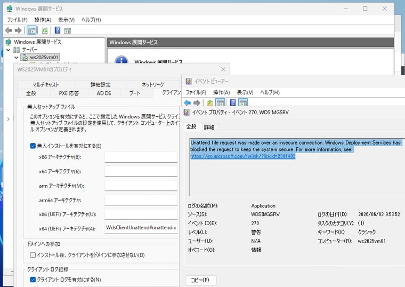The width and height of the screenshot is (405, 287).
Task: Click Refresh icon in WDS toolbar
Action: point(45,30)
